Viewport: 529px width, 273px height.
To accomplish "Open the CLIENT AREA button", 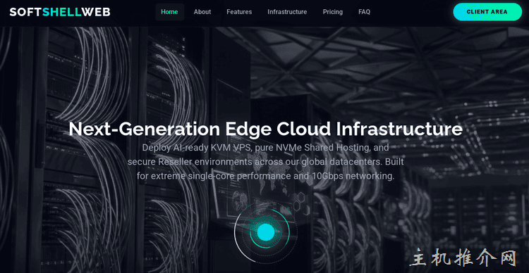I will [487, 12].
